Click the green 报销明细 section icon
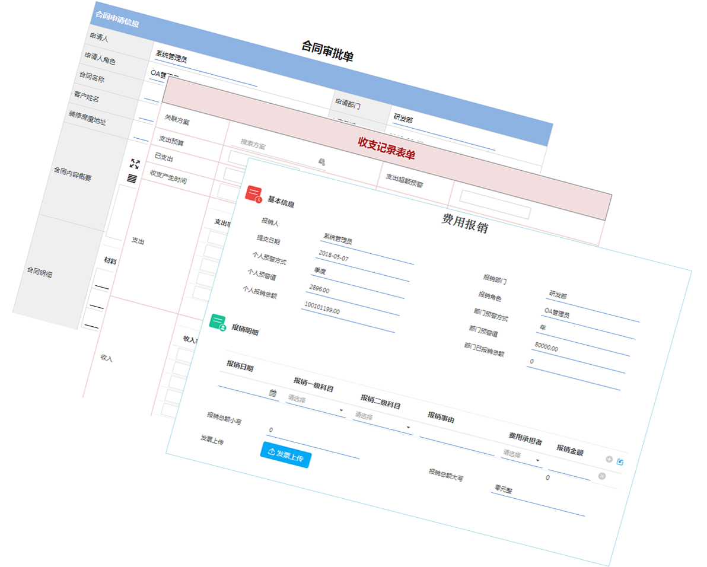 pyautogui.click(x=218, y=323)
